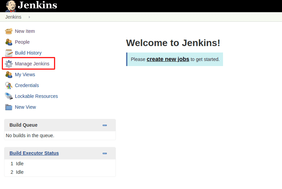Viewport: 282px width, 189px height.
Task: Follow the 'create new jobs' link
Action: click(168, 59)
